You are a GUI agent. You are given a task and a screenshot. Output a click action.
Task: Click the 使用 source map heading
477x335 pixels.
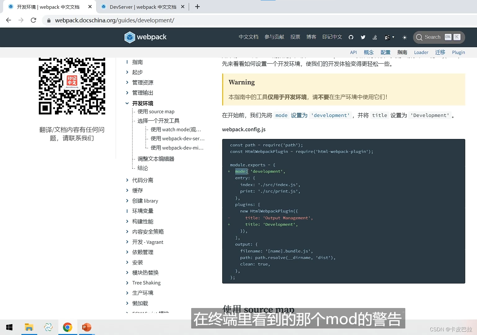coord(259,309)
